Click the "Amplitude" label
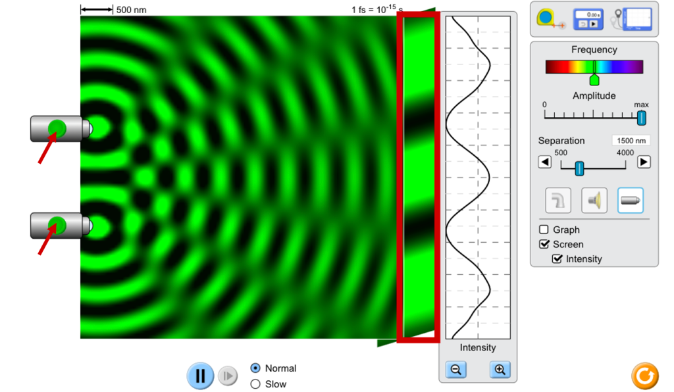This screenshot has height=392, width=674. point(594,96)
